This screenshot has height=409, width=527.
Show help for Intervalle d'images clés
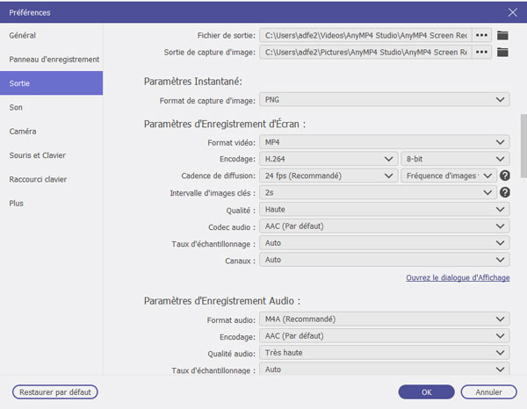click(505, 192)
